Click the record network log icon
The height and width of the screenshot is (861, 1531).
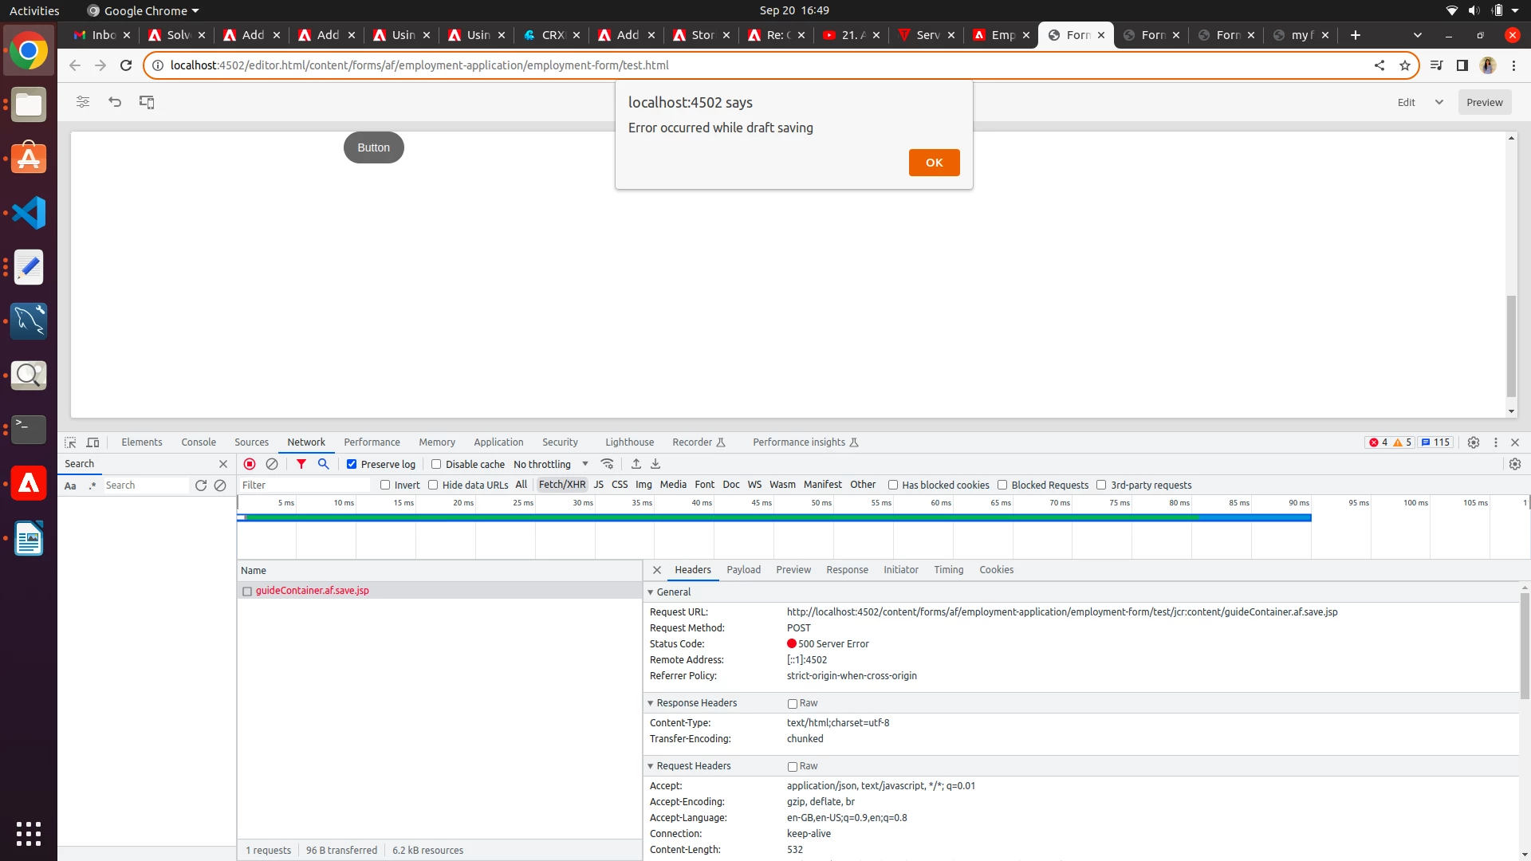click(250, 464)
